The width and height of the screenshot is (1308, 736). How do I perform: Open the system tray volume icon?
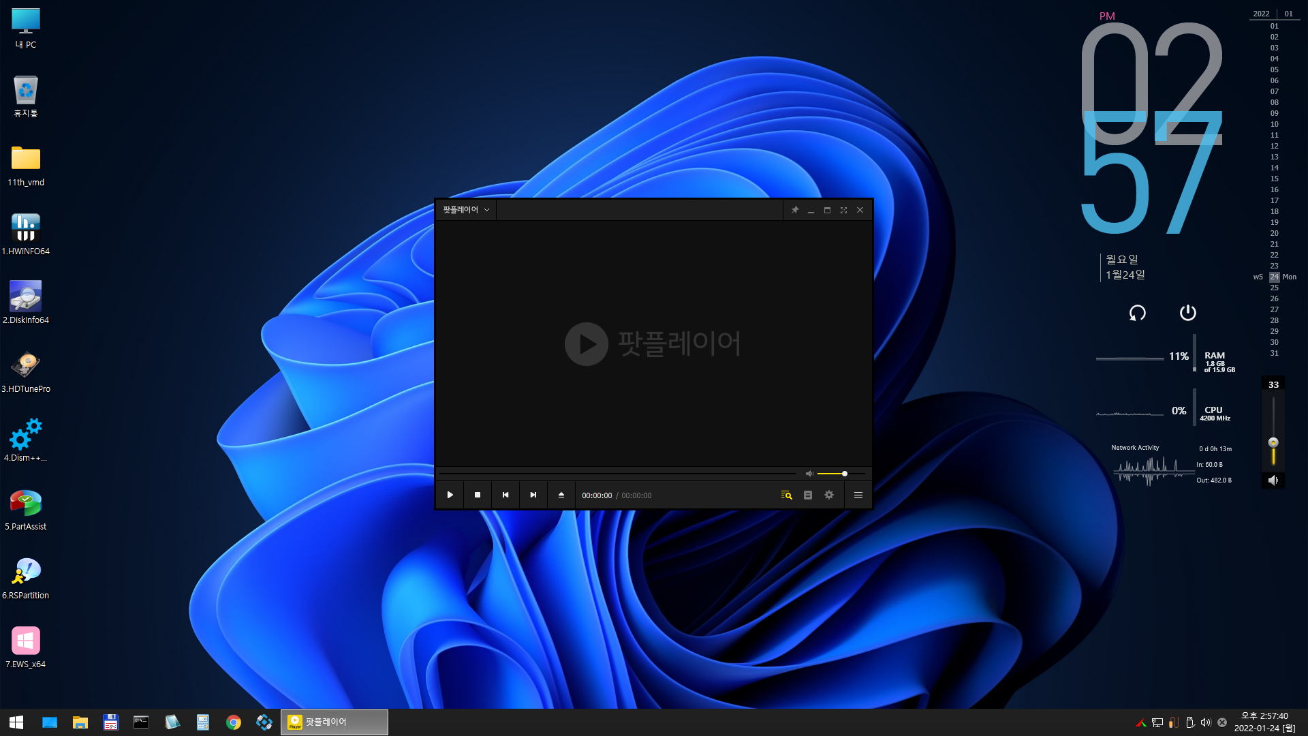pos(1206,722)
